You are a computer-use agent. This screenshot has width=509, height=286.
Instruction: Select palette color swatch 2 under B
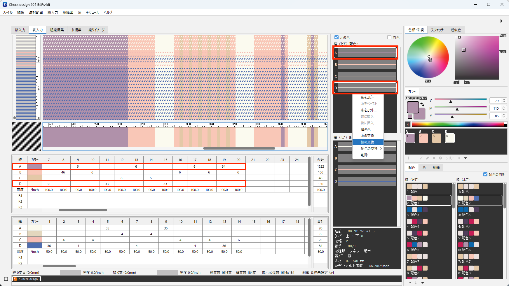tap(423, 138)
